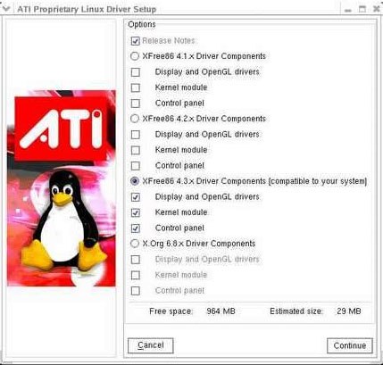Maximize the driver setup window
Screen dimensions: 383x365
pyautogui.click(x=362, y=9)
